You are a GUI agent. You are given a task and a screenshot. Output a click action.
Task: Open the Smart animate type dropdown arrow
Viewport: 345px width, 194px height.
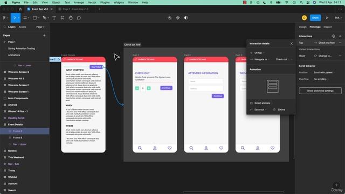(x=272, y=103)
